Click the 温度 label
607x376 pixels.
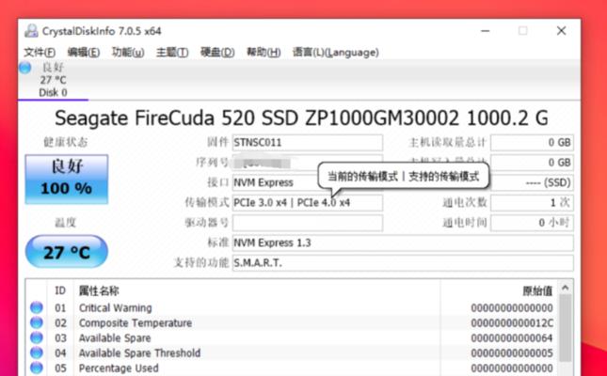tap(66, 223)
